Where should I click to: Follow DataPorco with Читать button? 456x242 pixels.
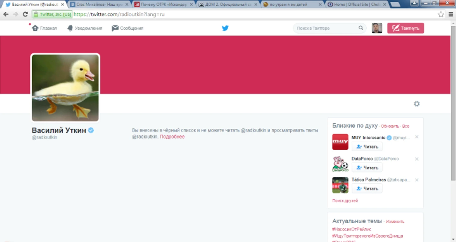[367, 168]
